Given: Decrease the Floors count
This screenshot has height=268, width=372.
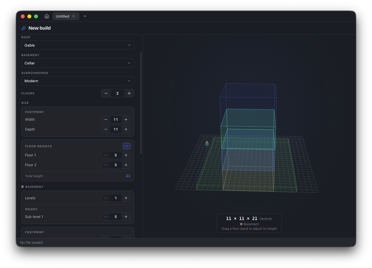Looking at the screenshot, I should click(106, 93).
